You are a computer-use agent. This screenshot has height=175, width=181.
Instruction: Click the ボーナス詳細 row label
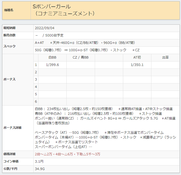click(12, 128)
